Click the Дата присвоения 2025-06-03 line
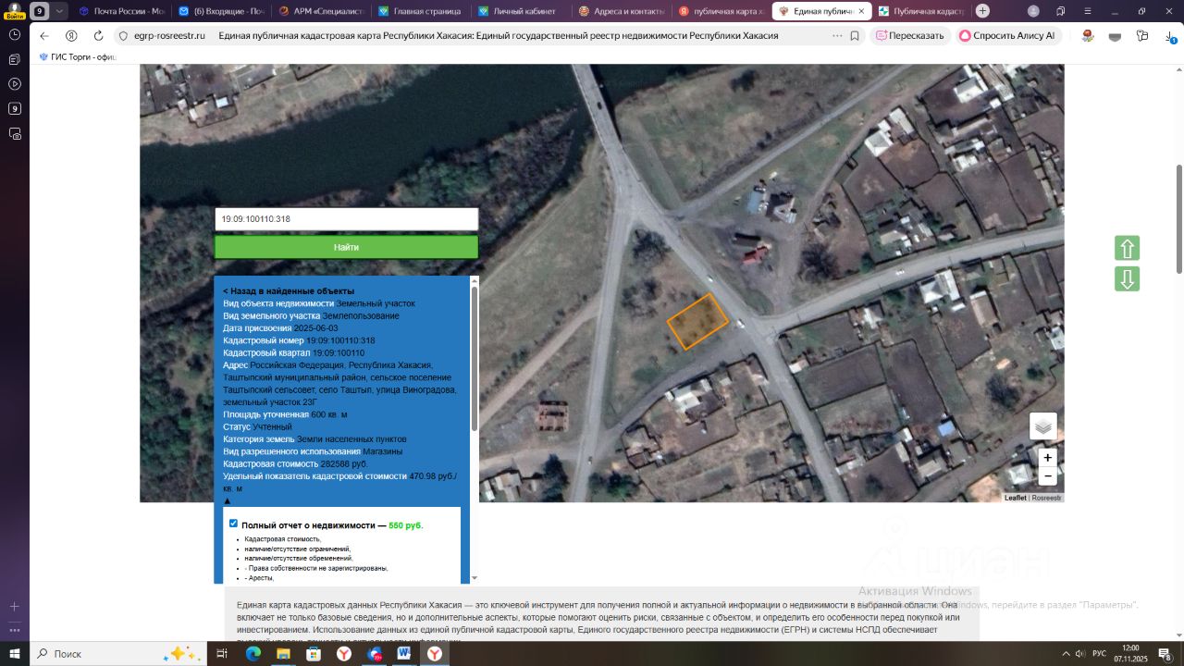The image size is (1184, 666). [x=280, y=327]
